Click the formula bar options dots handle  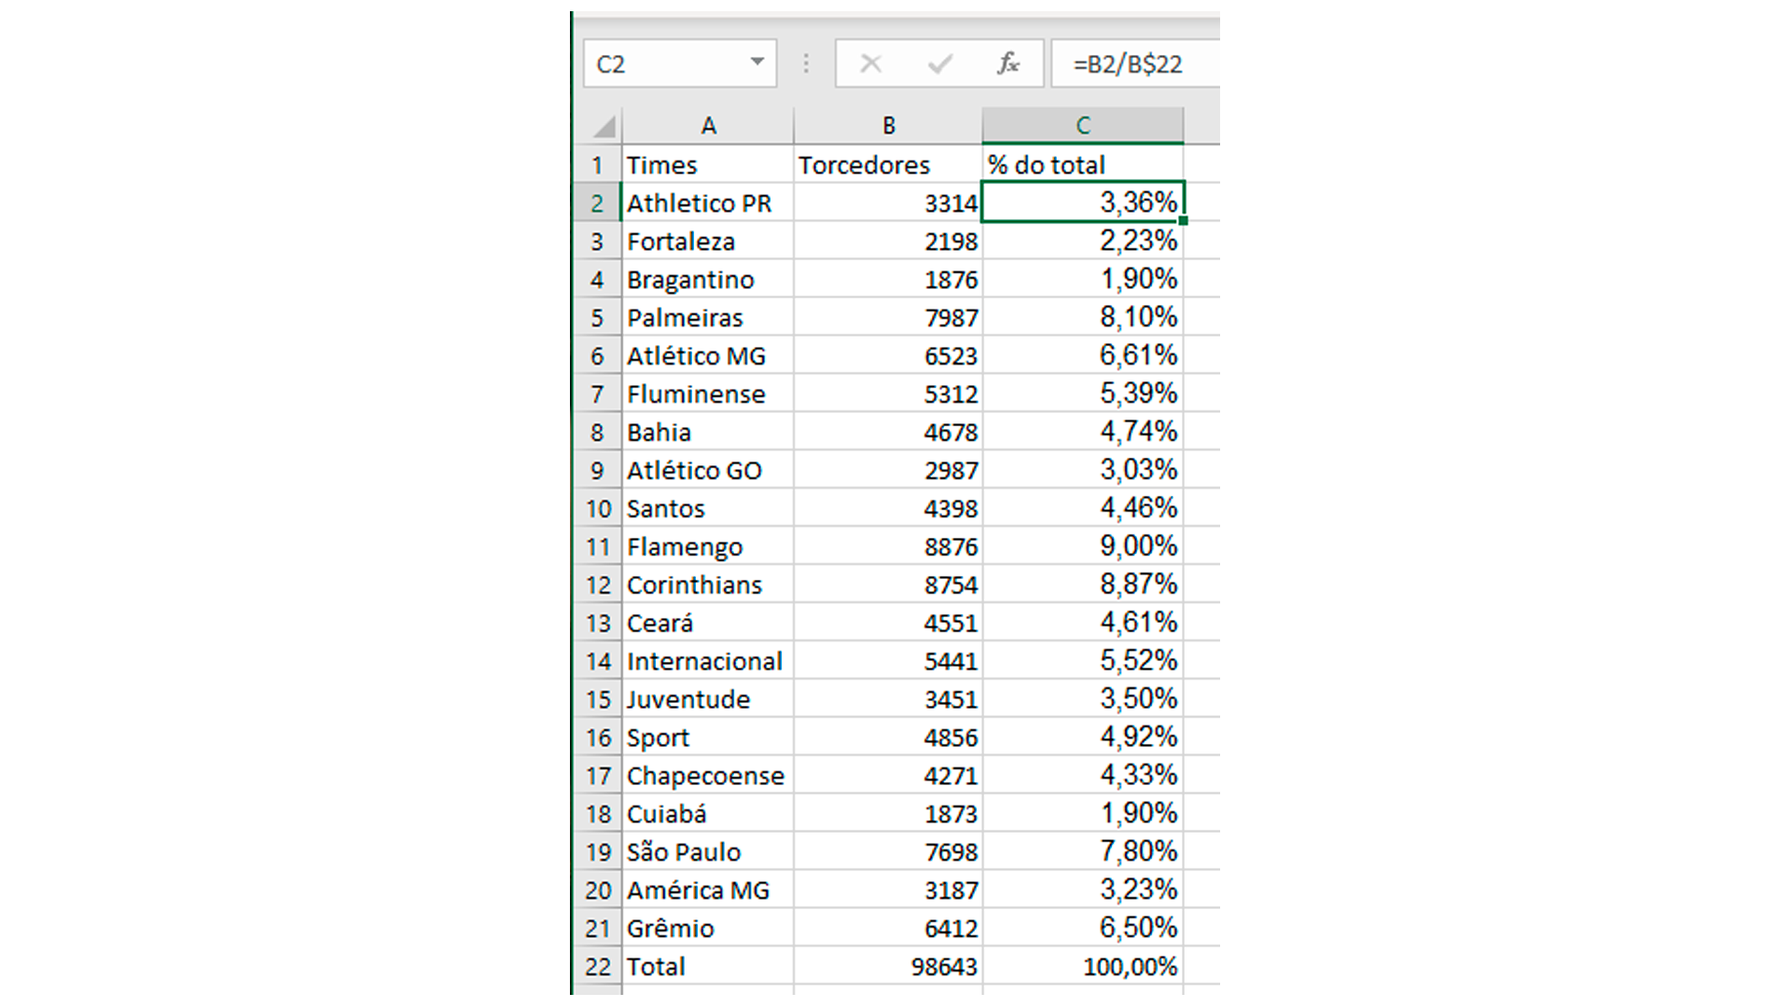806,63
